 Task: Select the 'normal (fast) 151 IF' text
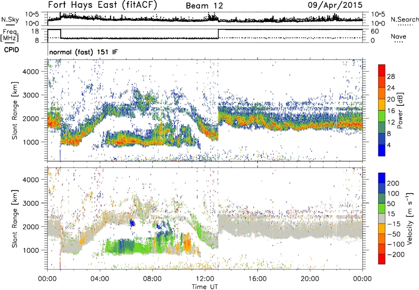83,52
